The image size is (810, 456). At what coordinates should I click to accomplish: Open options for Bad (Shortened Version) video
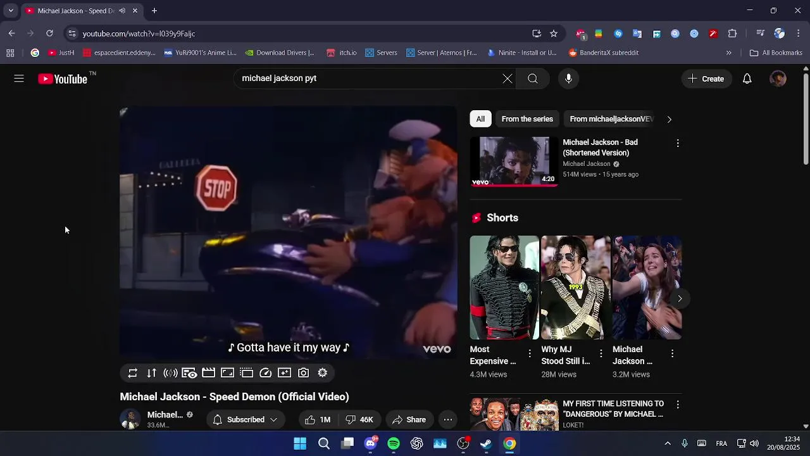tap(678, 143)
